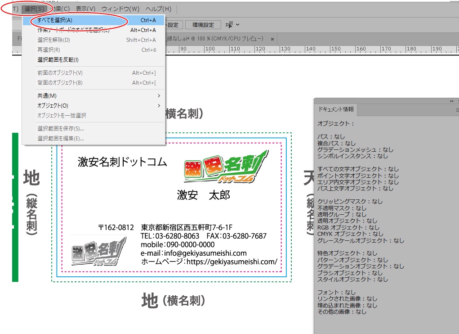Click the 透明オブジェクト：なし row
The image size is (459, 334).
348,221
